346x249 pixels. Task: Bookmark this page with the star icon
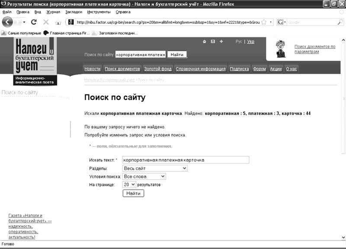pos(263,22)
